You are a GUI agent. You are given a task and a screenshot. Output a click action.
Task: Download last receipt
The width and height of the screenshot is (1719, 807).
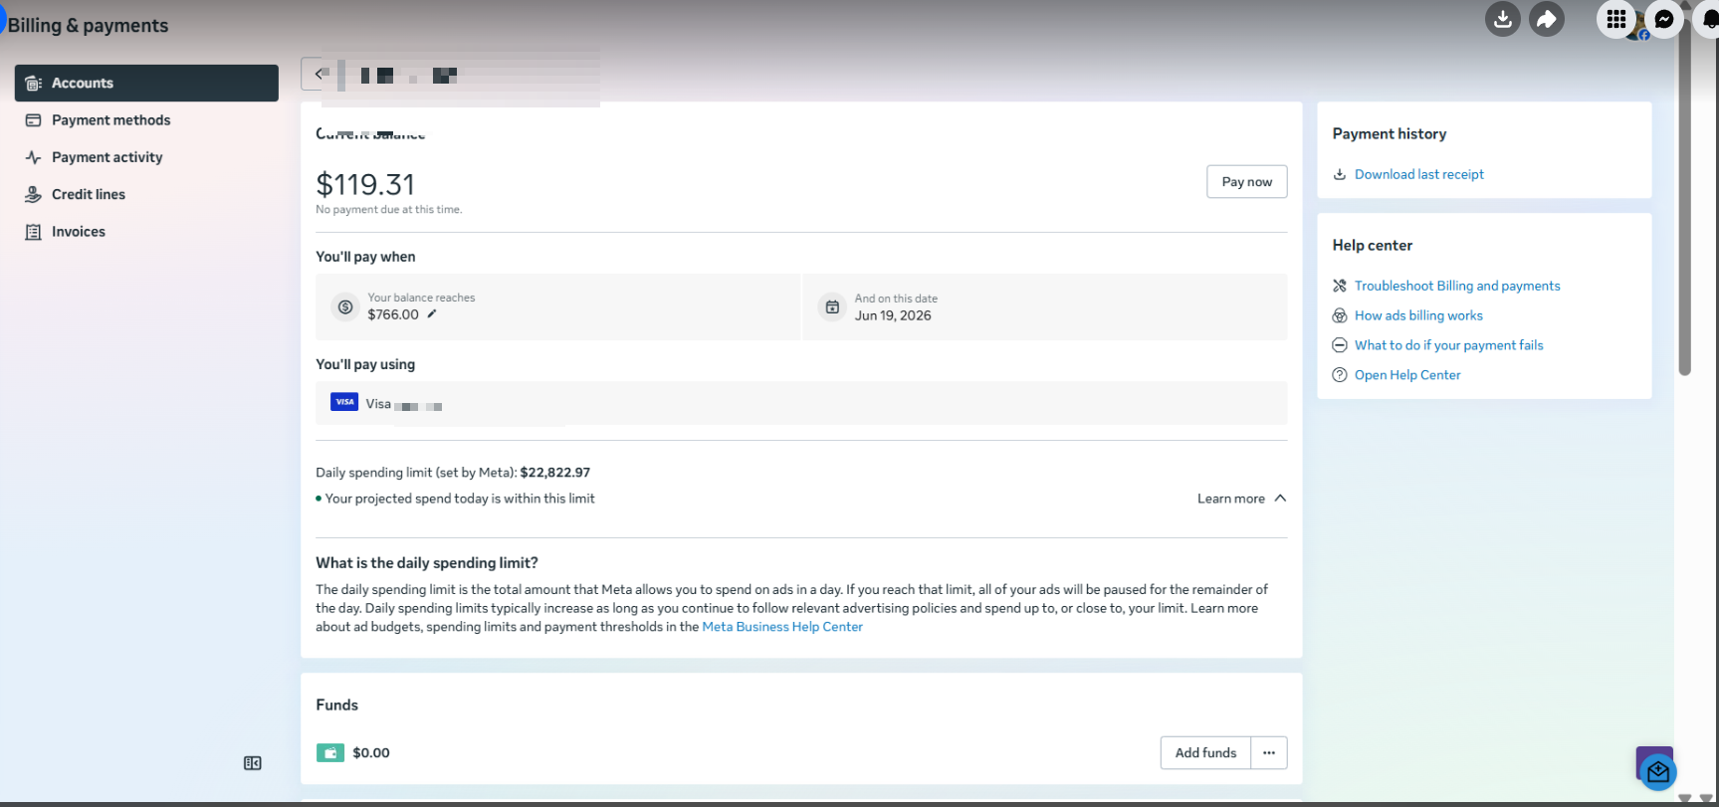(x=1418, y=174)
